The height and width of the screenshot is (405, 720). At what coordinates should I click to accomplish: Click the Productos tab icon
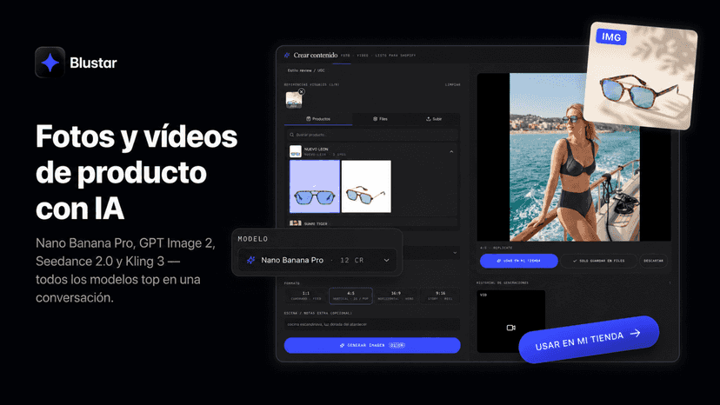[x=309, y=119]
